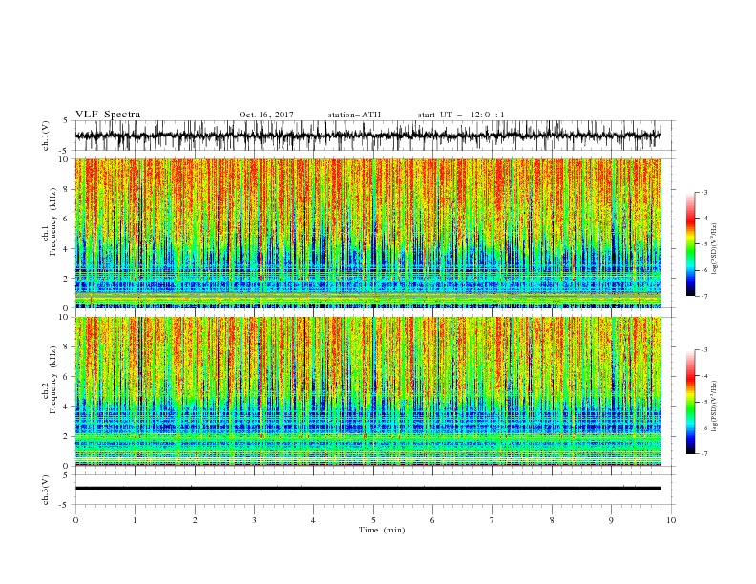Click the 'Time (min)' axis title
Screen dimensions: 756x584
[x=382, y=530]
